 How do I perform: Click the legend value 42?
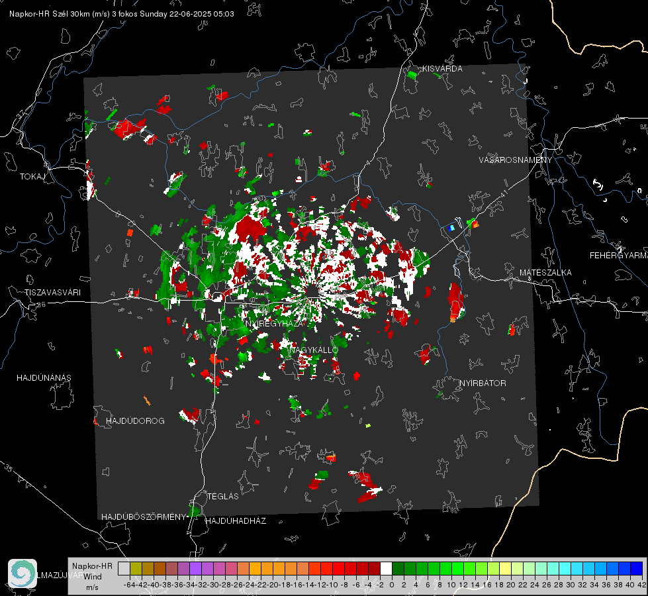(x=641, y=585)
